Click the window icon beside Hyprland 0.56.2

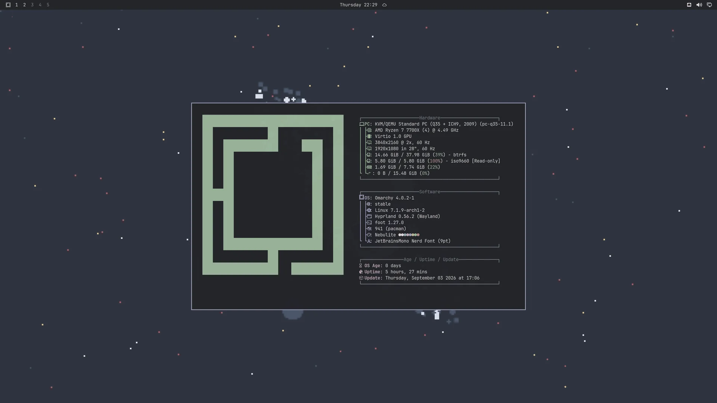[x=369, y=216]
